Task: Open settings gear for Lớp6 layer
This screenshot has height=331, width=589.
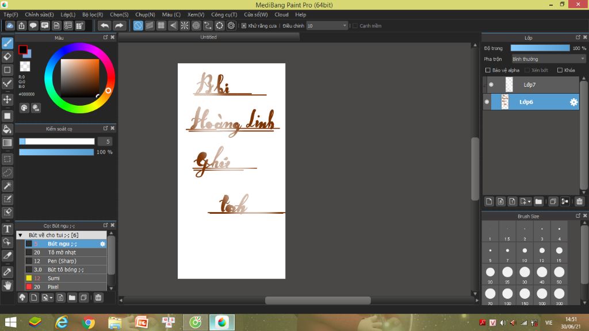Action: click(x=573, y=102)
